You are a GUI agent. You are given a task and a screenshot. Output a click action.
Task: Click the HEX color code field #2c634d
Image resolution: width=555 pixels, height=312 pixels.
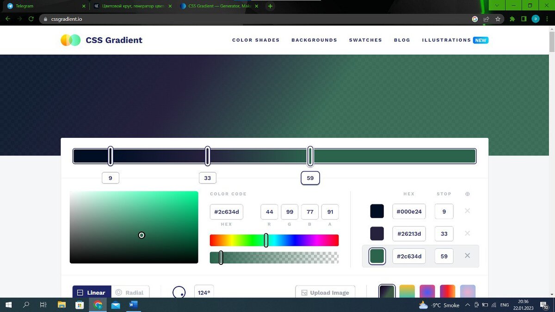(227, 212)
